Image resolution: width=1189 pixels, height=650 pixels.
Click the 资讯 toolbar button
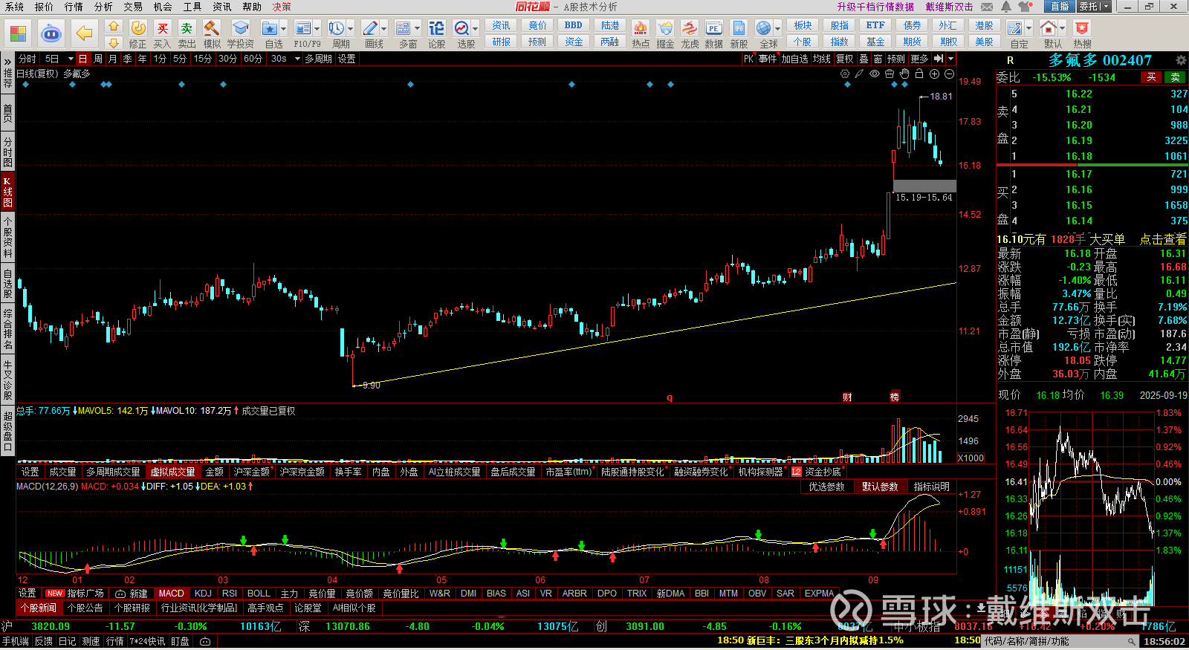[501, 26]
